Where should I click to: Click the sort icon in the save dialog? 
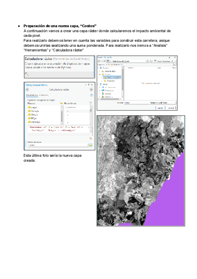point(152,61)
